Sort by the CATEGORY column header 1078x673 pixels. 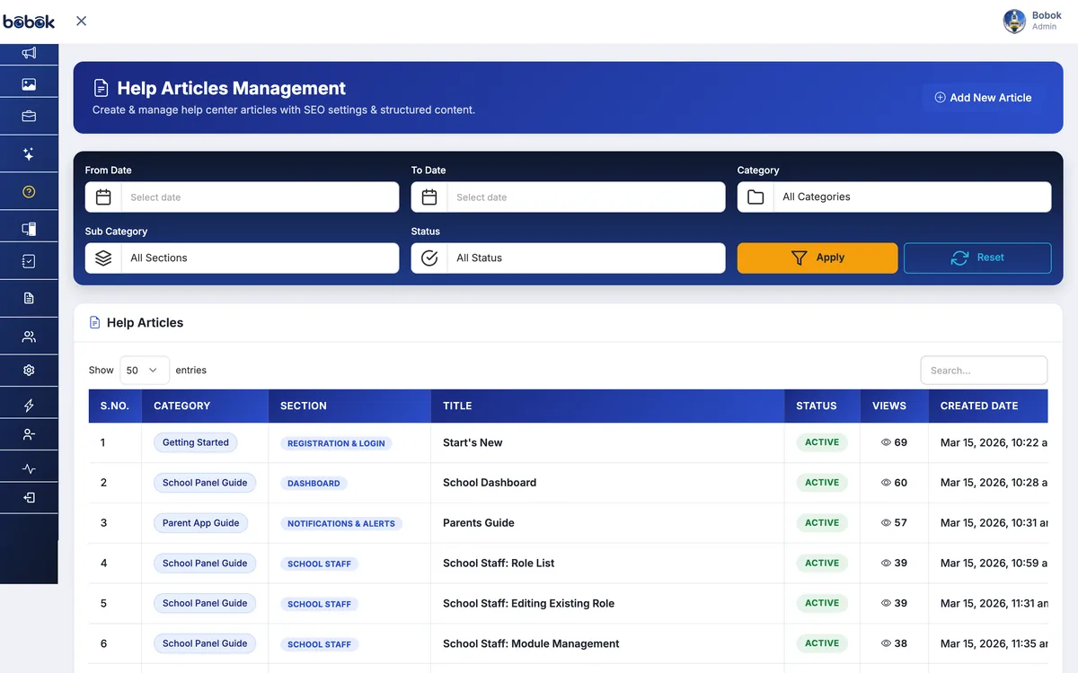pyautogui.click(x=206, y=406)
